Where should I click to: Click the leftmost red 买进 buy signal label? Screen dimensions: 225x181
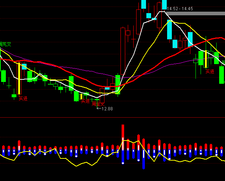[23, 98]
